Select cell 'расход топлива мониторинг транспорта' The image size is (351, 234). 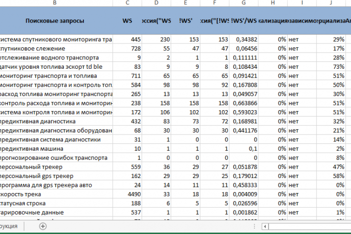pyautogui.click(x=56, y=94)
